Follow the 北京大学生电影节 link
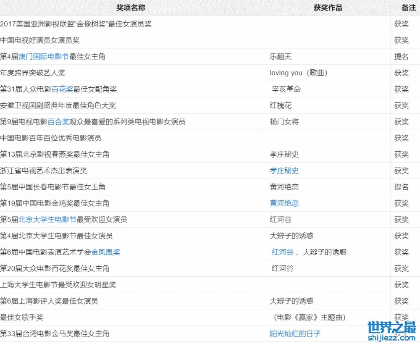Screen dimensions: 420x344 [x=47, y=220]
